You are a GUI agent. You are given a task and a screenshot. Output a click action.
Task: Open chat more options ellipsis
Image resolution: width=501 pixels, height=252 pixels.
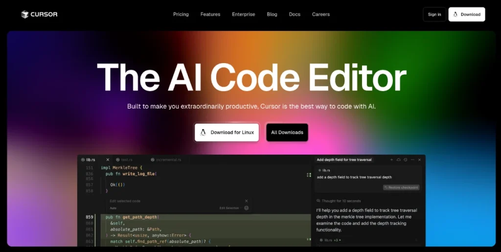412,160
